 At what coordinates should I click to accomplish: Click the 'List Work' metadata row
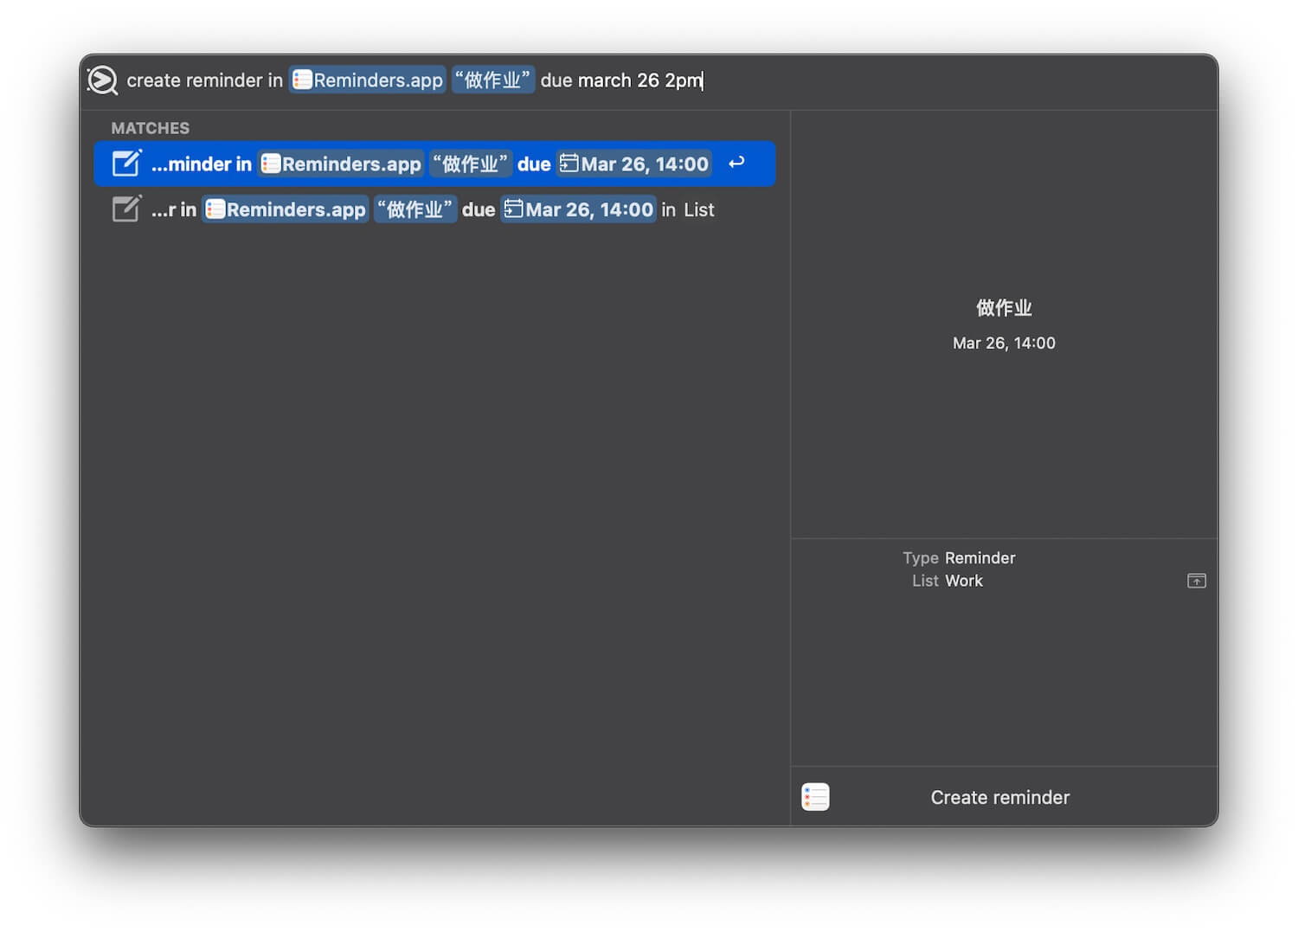(947, 581)
